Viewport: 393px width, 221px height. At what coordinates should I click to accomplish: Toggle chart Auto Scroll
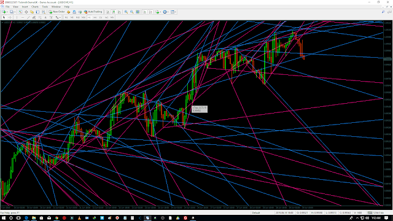coord(145,12)
